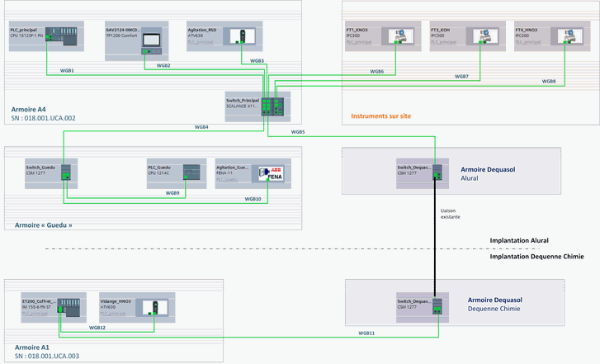Click the WGB4 cable label
The width and height of the screenshot is (600, 364).
(x=201, y=127)
